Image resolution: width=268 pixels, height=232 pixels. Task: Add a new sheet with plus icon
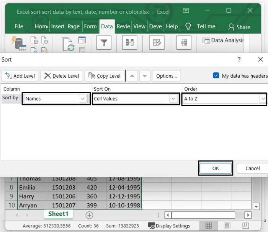tap(89, 215)
